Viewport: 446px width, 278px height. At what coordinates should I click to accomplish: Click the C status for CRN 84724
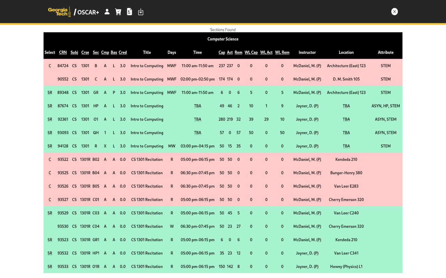[x=50, y=66]
